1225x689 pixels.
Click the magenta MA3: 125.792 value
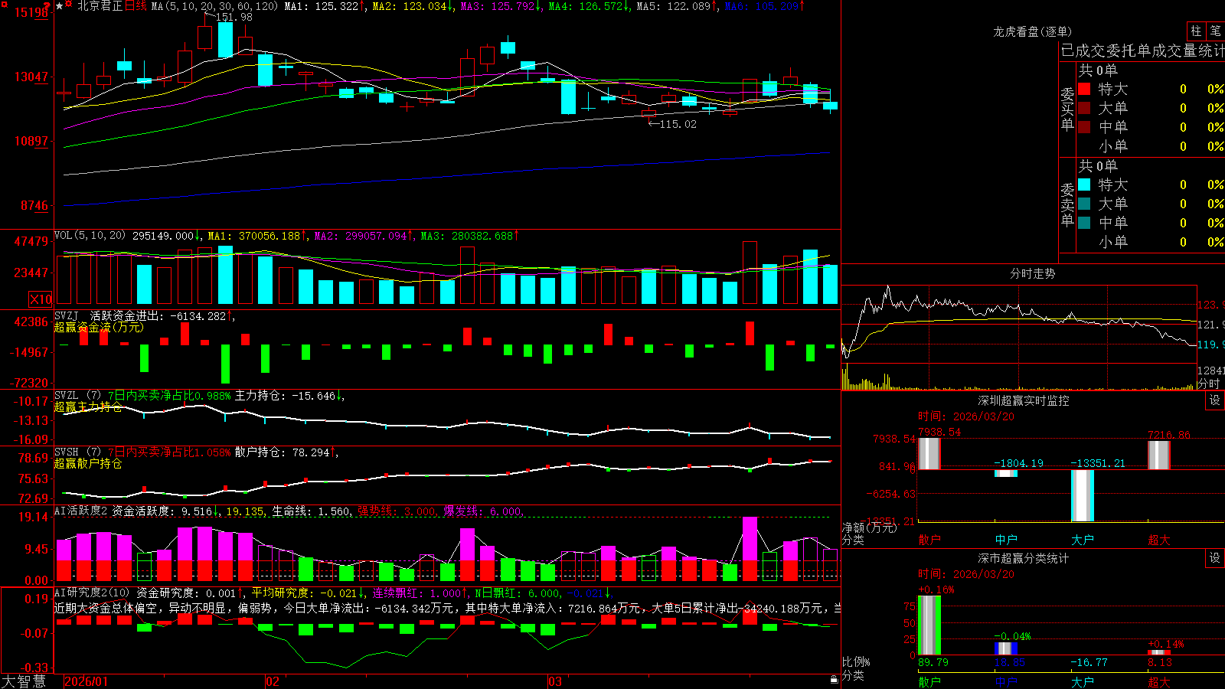(x=501, y=6)
